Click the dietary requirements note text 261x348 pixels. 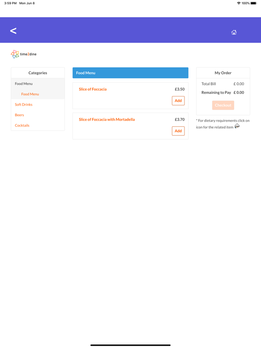pos(222,124)
